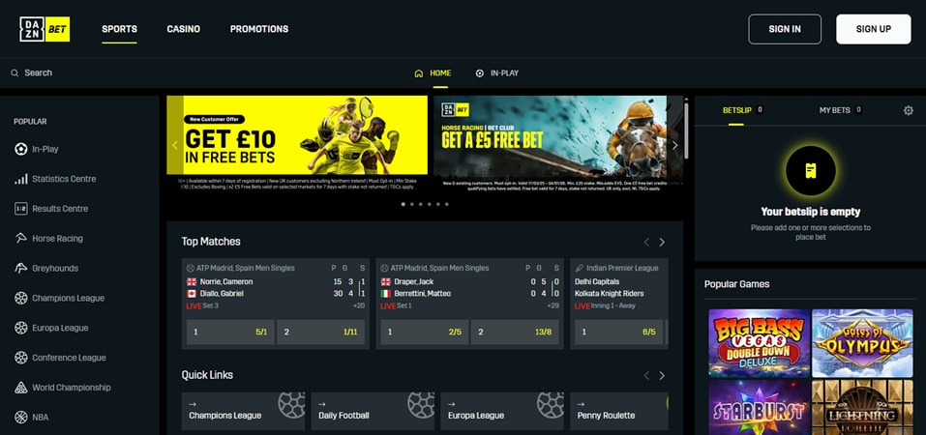Open the Promotions menu
The height and width of the screenshot is (435, 926).
click(259, 29)
